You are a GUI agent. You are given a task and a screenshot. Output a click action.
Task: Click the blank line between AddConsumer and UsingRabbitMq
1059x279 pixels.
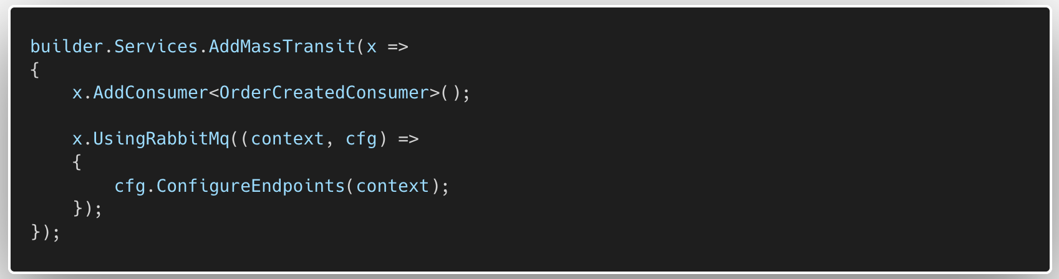[x=249, y=116]
